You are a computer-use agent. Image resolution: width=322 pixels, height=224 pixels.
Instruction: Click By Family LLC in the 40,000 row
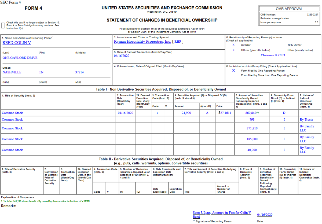307,150
